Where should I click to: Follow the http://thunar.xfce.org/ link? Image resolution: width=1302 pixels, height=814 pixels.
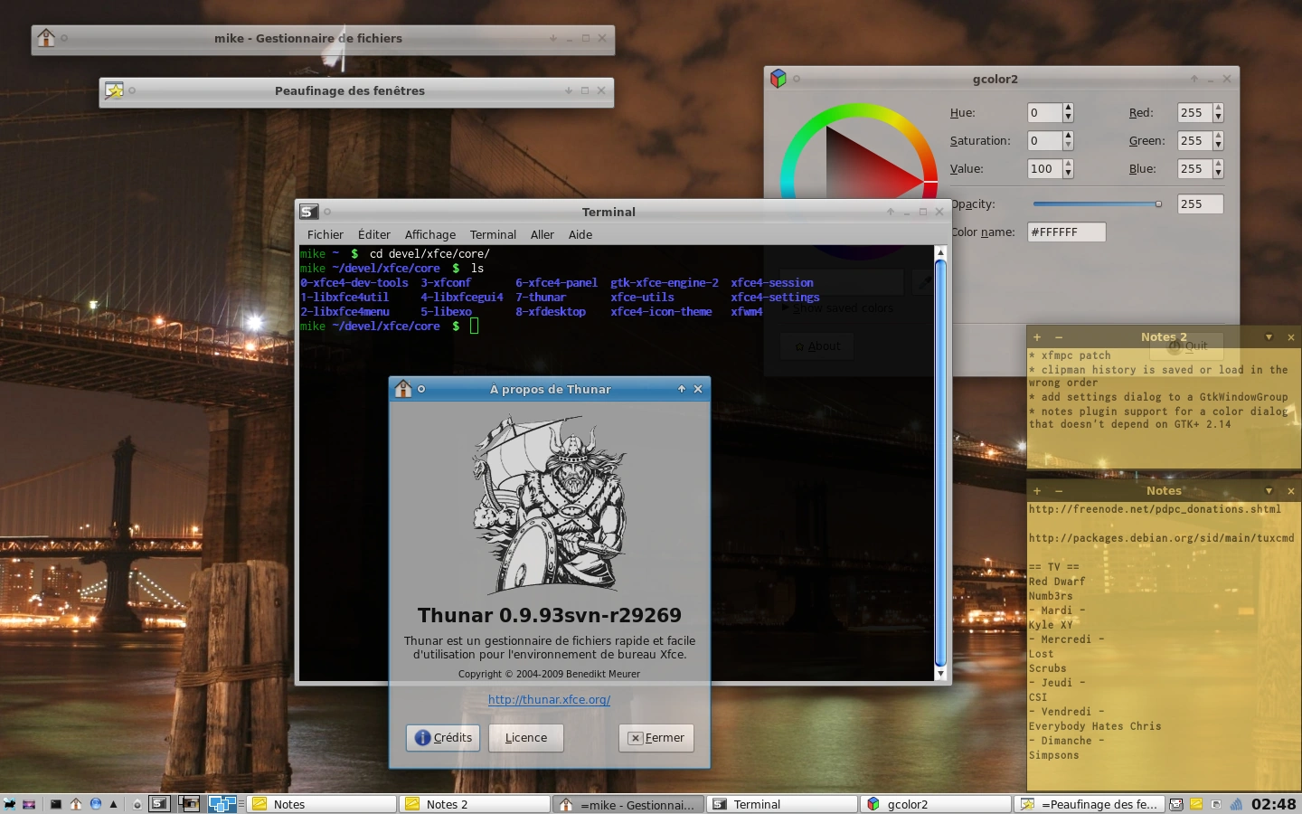[x=549, y=699]
